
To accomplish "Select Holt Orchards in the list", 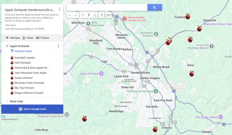I will point(23,63).
